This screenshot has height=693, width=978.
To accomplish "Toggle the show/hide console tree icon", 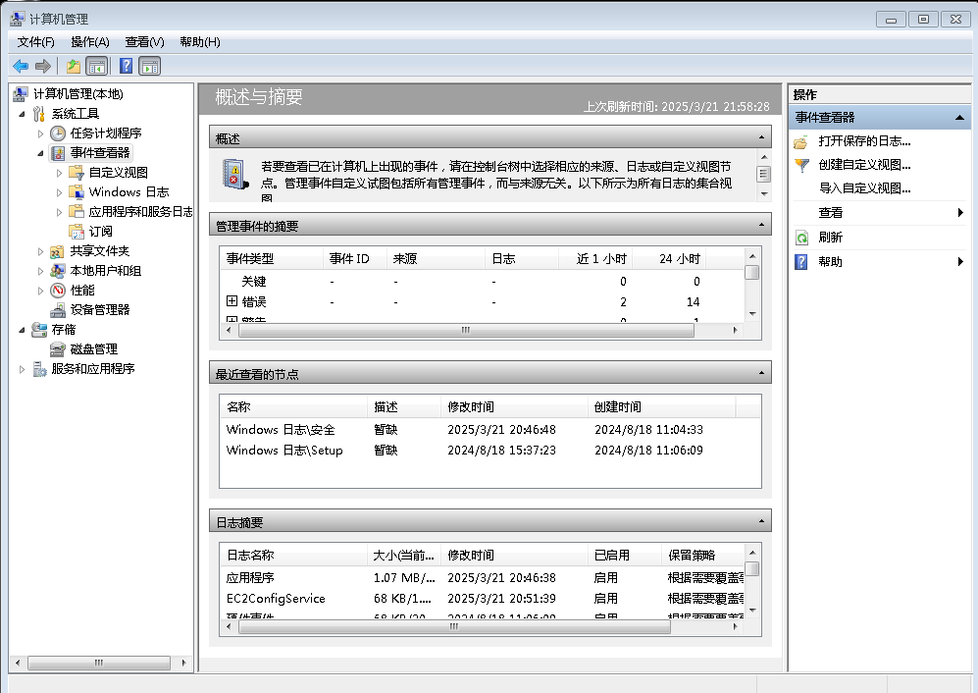I will 97,66.
